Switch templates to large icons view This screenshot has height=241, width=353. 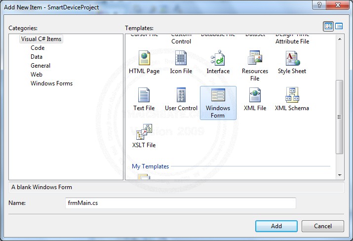point(328,26)
